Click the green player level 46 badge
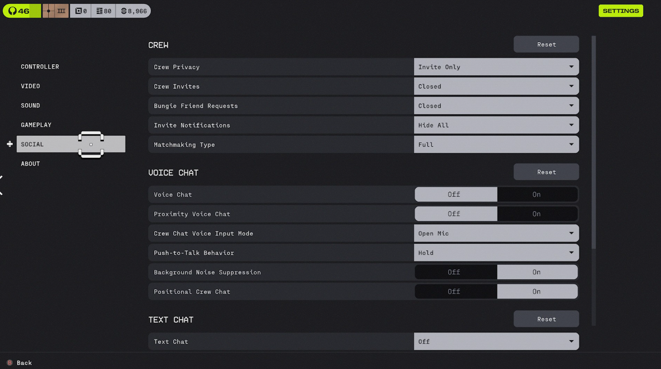This screenshot has height=369, width=661. (21, 11)
